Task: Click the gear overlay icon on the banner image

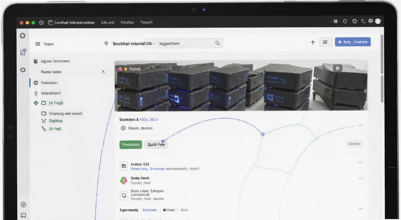Action: [337, 68]
